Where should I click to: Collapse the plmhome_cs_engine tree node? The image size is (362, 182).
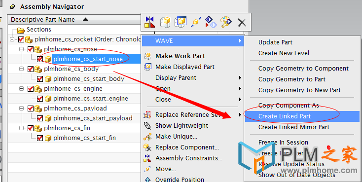click(x=22, y=89)
